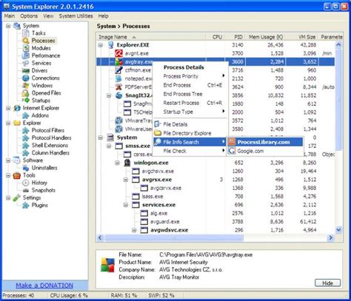
Task: Sort by Image Name column header
Action: [150, 37]
